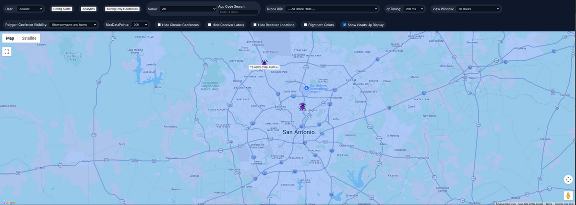
Task: Click the Config Alerts button
Action: click(61, 9)
